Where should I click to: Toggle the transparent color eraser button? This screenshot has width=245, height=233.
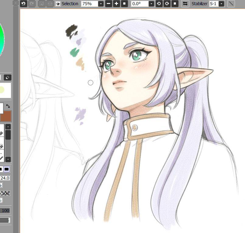tap(8, 78)
